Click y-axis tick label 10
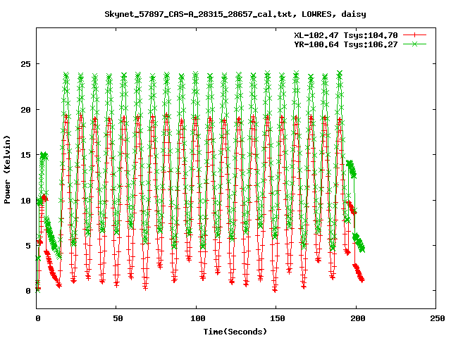451x338 pixels. click(x=25, y=201)
